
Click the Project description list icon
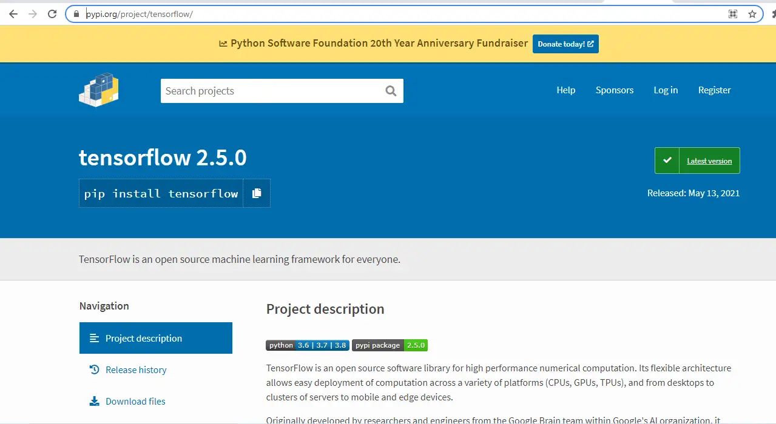(x=94, y=338)
